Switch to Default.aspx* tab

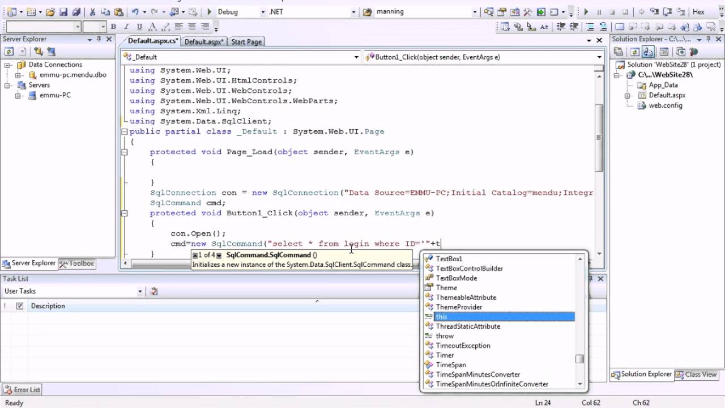(204, 41)
